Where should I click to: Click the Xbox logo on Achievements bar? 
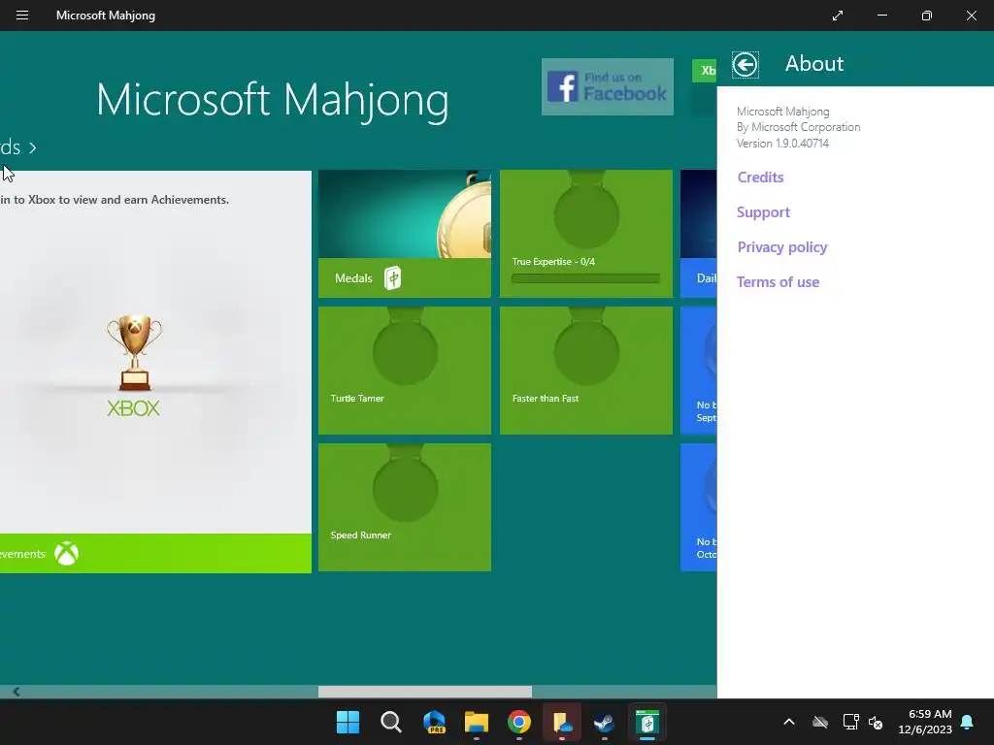tap(67, 554)
